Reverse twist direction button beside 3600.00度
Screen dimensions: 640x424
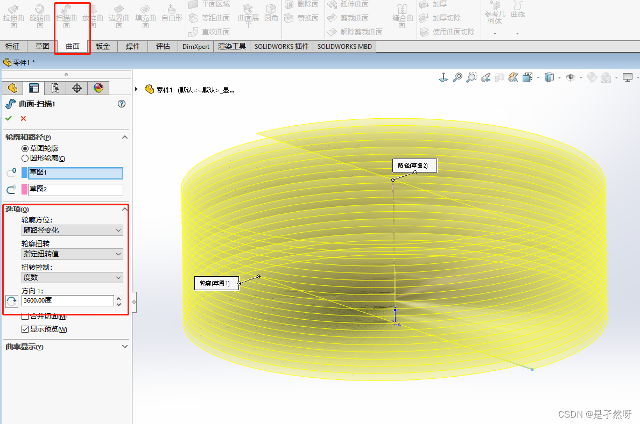[x=11, y=301]
